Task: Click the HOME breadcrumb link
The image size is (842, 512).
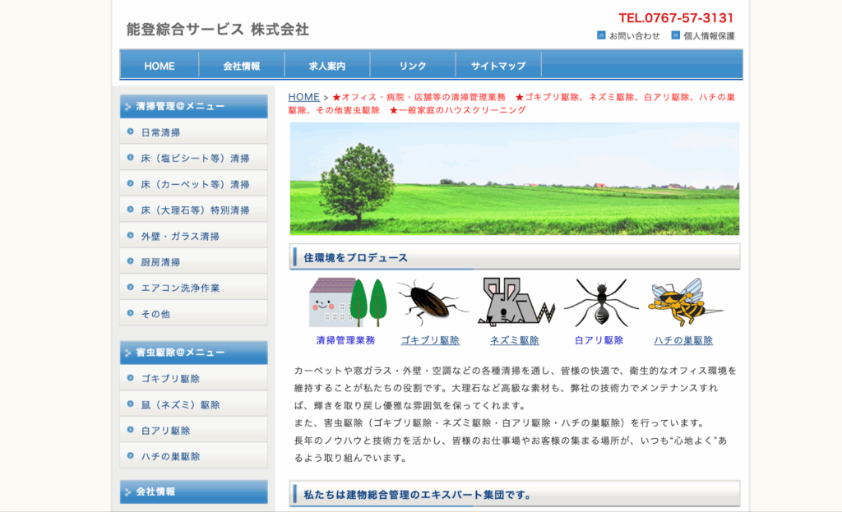Action: pos(303,97)
